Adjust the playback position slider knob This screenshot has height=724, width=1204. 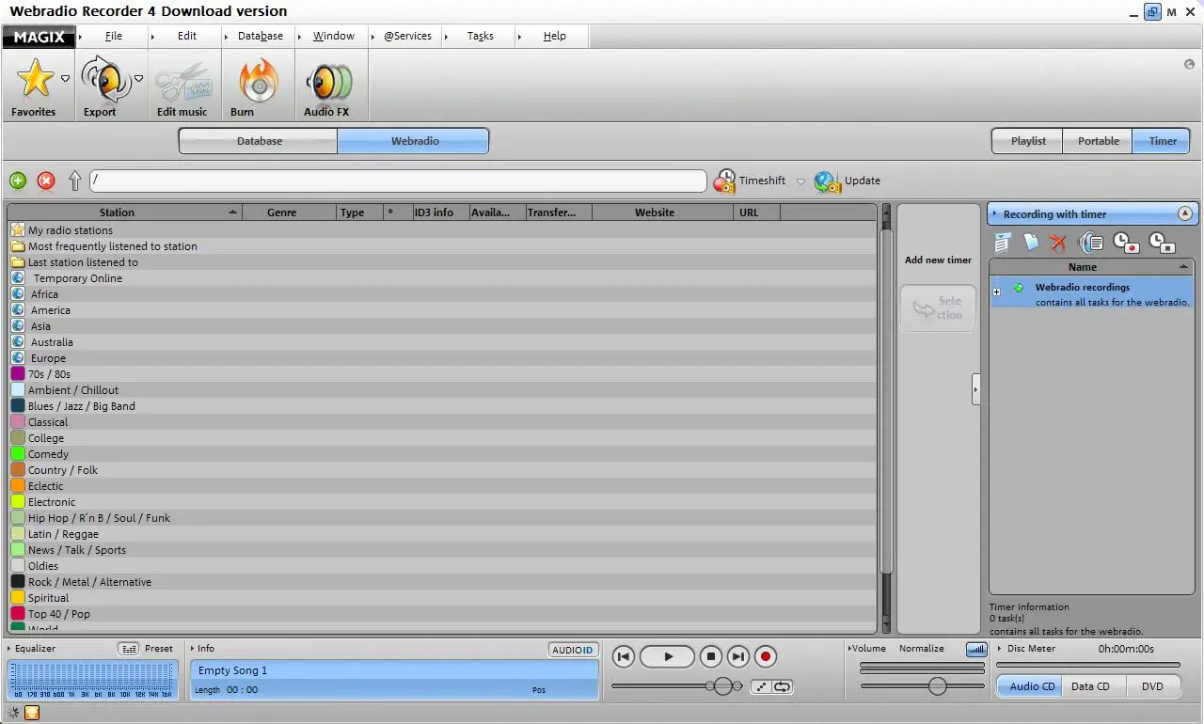(722, 686)
